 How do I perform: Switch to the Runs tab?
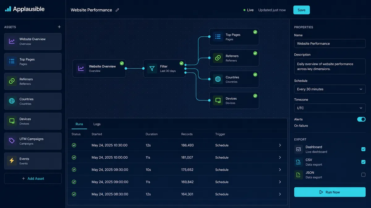click(x=79, y=124)
